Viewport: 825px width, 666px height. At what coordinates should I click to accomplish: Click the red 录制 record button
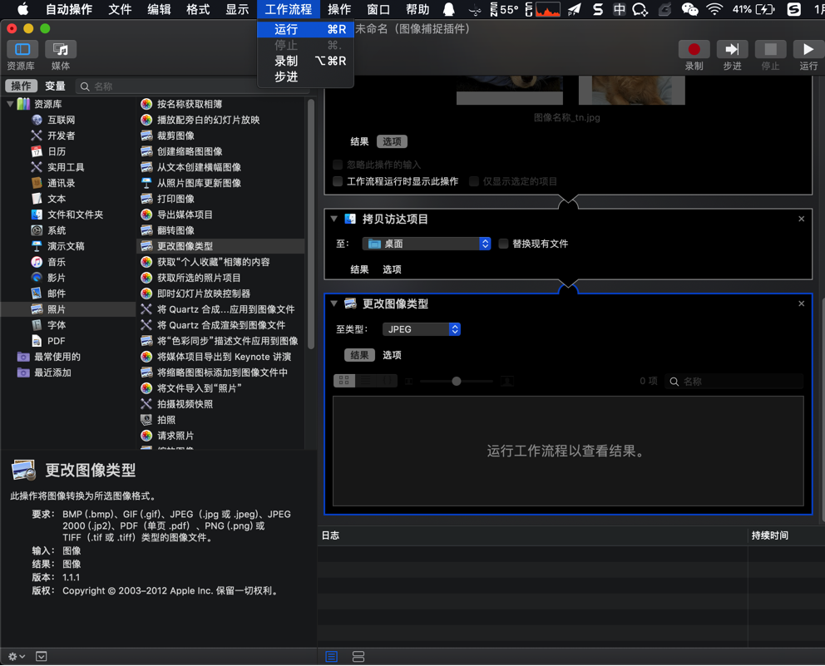tap(694, 49)
